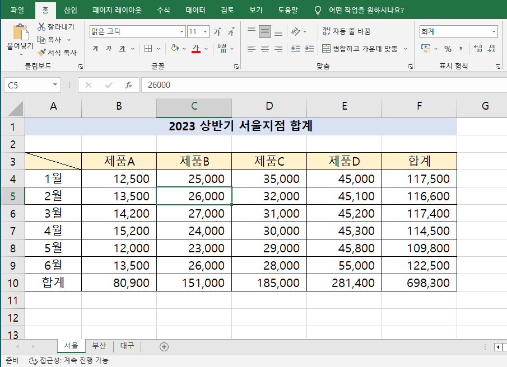Apply the fill color bucket swatch
Viewport: 507px width, 367px height.
(175, 49)
